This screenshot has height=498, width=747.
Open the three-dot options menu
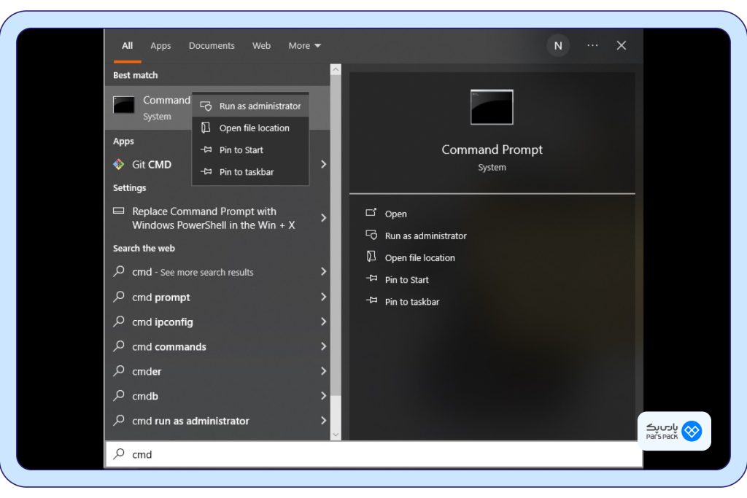coord(592,45)
